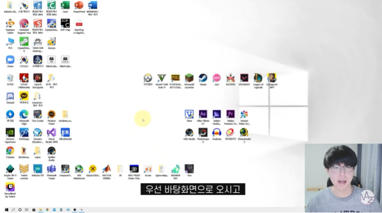Open the EaseUS RecExperts shortcut
This screenshot has height=213, width=382.
coord(38,81)
